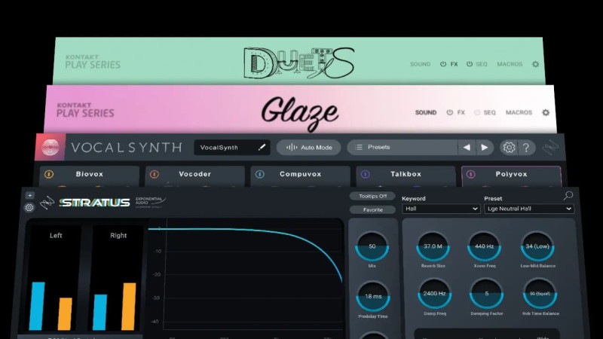603x339 pixels.
Task: Click the Right level meter
Action: click(x=115, y=278)
